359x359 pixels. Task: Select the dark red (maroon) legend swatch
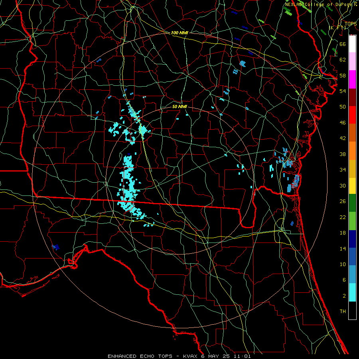pyautogui.click(x=352, y=97)
